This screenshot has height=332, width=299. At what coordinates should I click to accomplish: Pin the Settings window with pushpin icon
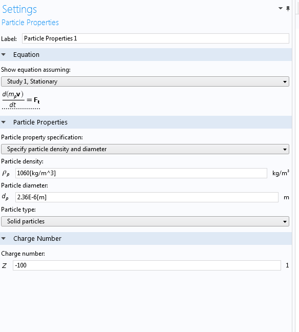[x=288, y=9]
